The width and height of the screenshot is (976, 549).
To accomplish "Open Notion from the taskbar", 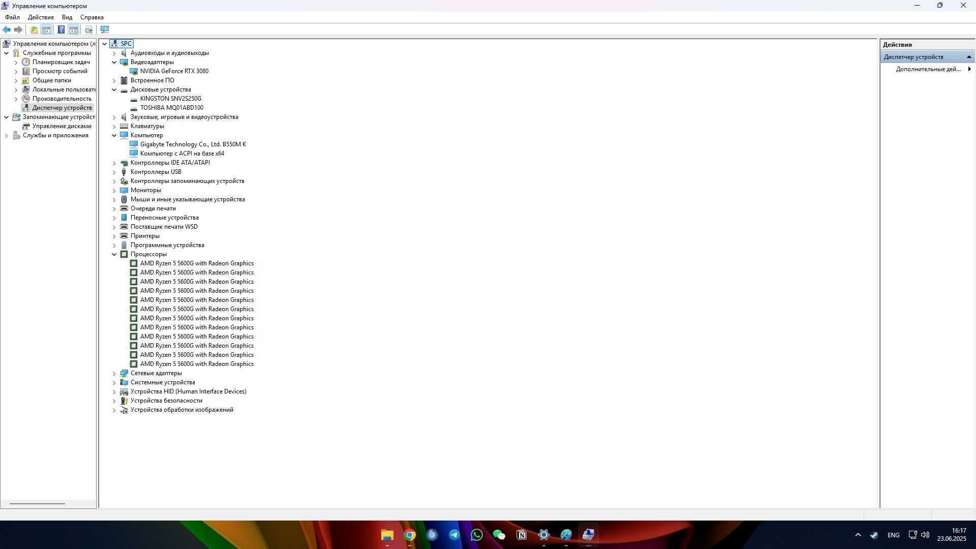I will click(x=522, y=535).
